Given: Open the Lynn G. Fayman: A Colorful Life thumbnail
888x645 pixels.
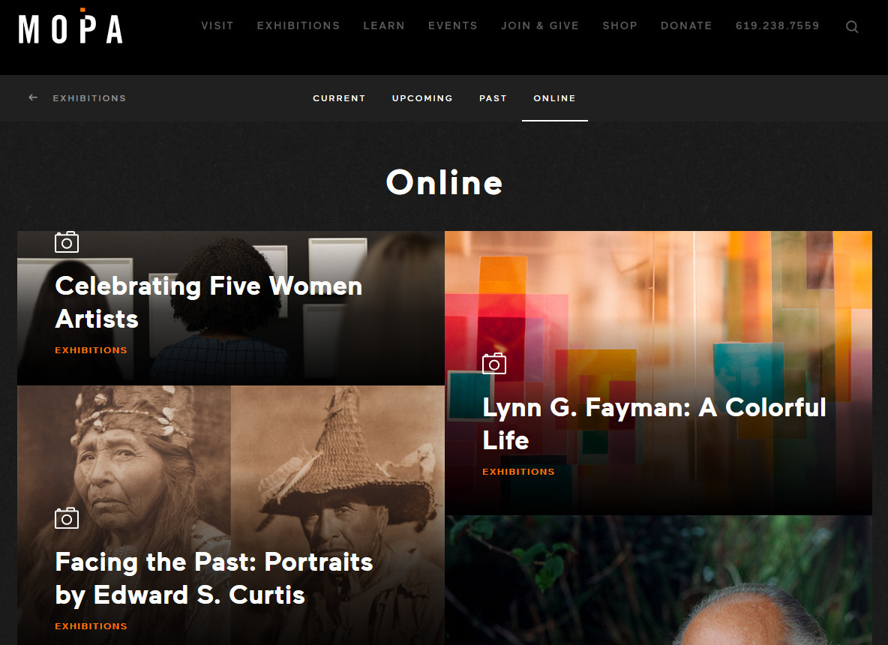Looking at the screenshot, I should (x=654, y=424).
